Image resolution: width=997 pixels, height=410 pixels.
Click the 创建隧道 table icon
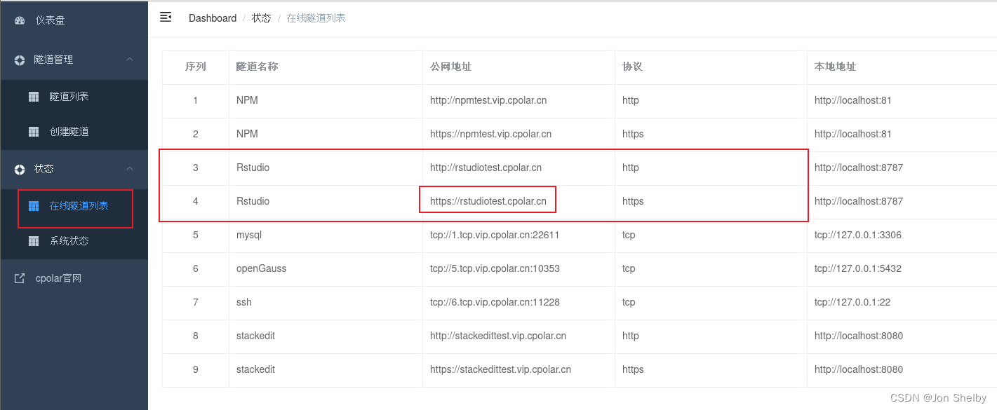[33, 132]
